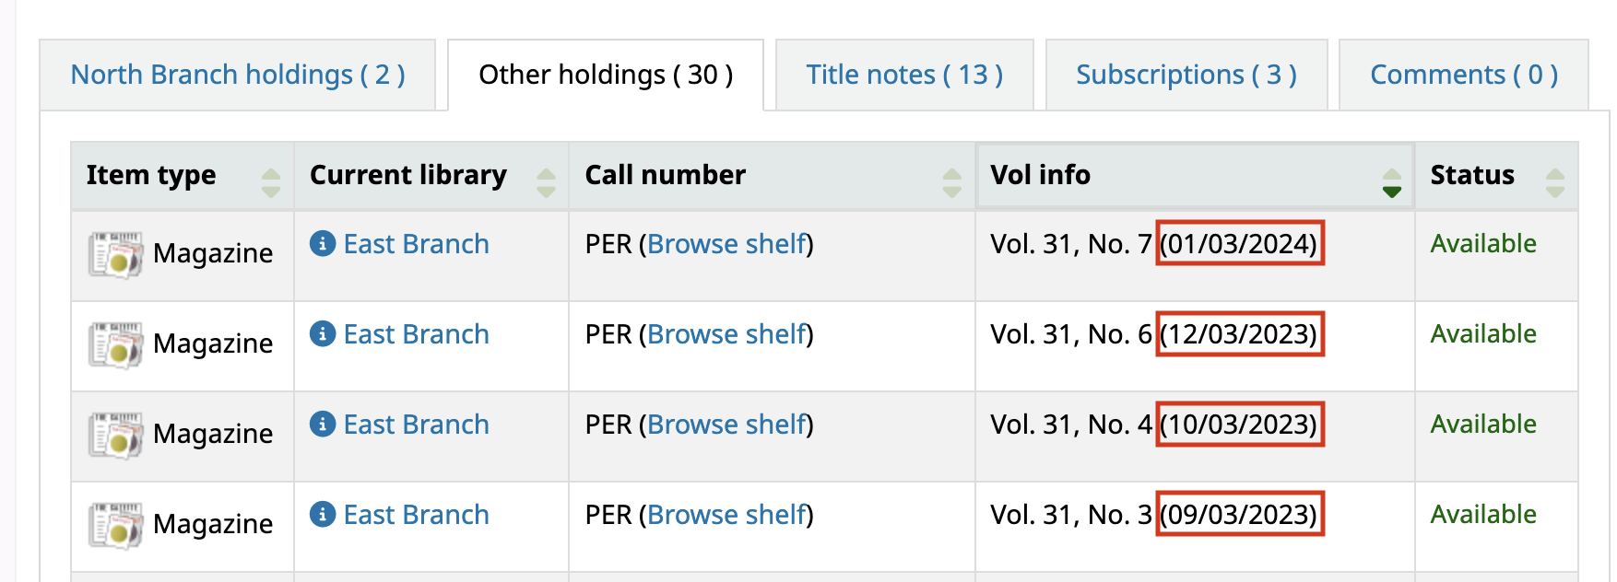This screenshot has width=1617, height=582.
Task: Click Browse shelf link for Vol. 31 No. 3
Action: [x=727, y=515]
